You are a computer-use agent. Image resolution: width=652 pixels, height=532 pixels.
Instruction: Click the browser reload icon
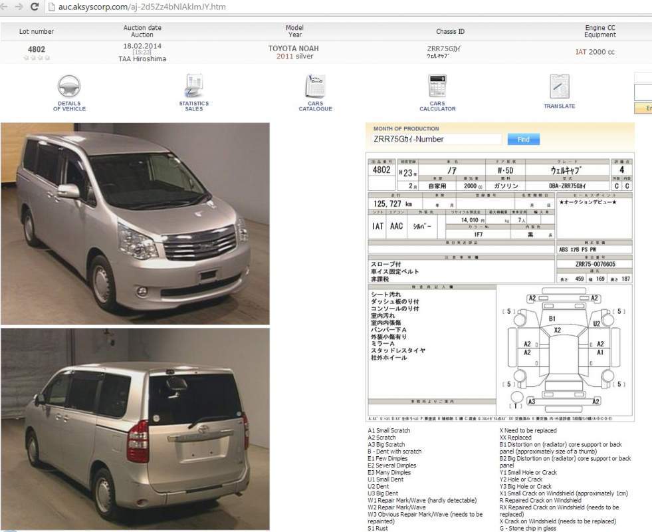click(x=35, y=7)
